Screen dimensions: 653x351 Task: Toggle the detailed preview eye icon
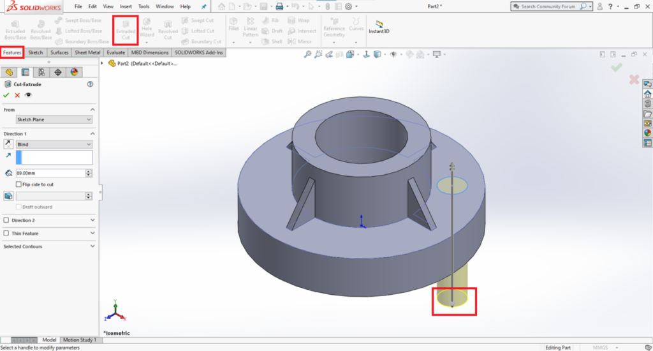(x=28, y=95)
